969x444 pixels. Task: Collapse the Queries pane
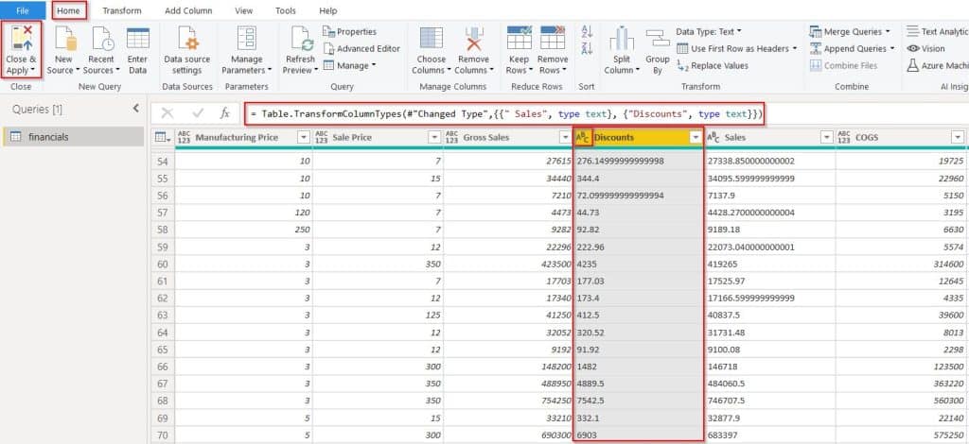point(136,109)
